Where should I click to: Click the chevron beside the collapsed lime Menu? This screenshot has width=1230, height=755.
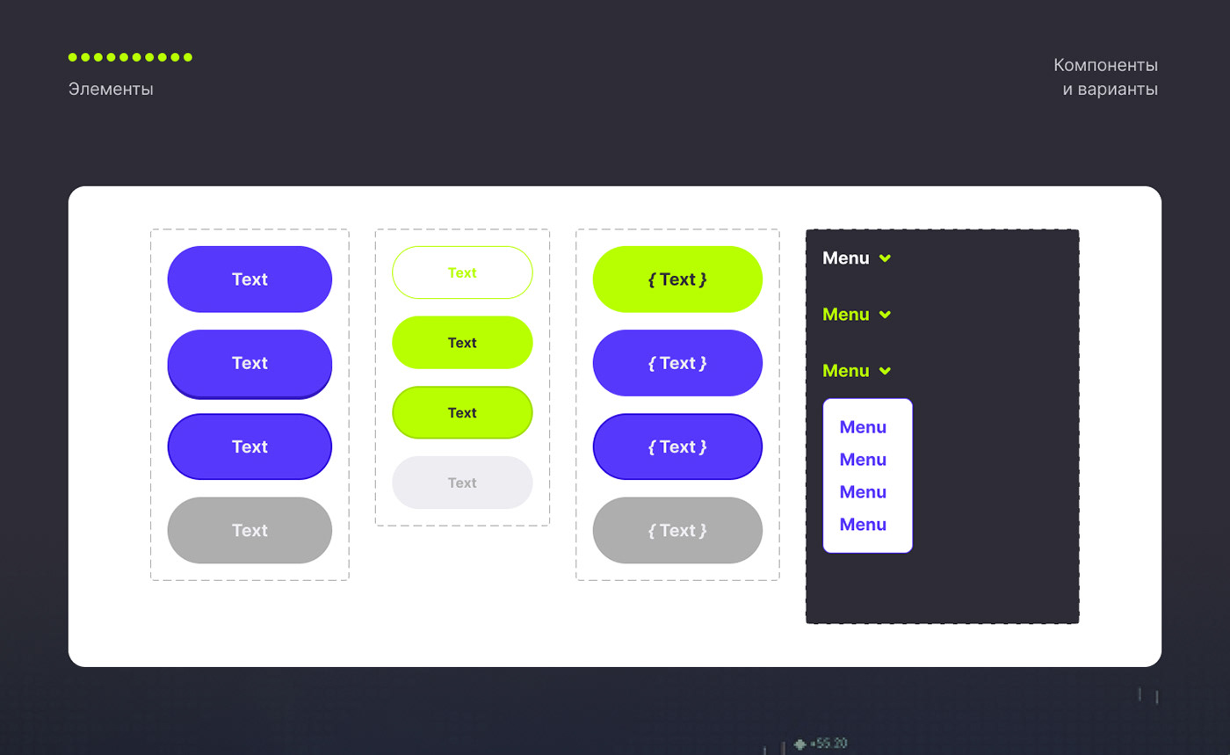coord(885,315)
